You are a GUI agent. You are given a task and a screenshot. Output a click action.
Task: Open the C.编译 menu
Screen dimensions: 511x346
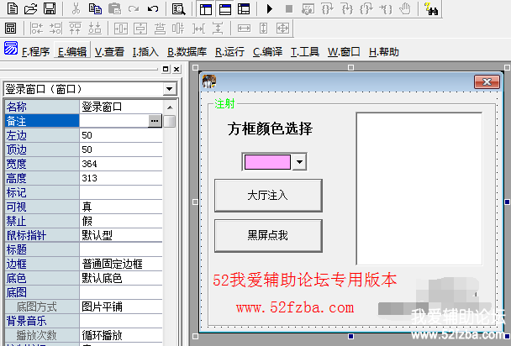pyautogui.click(x=267, y=52)
